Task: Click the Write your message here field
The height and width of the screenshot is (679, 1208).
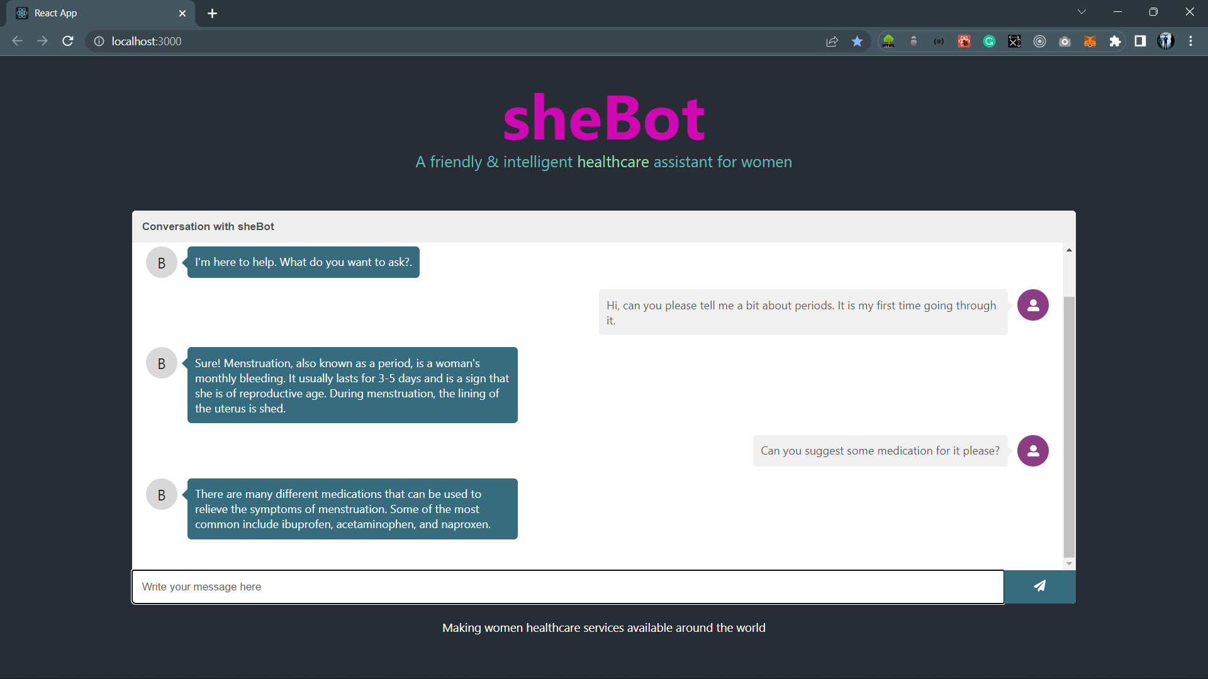Action: tap(568, 587)
